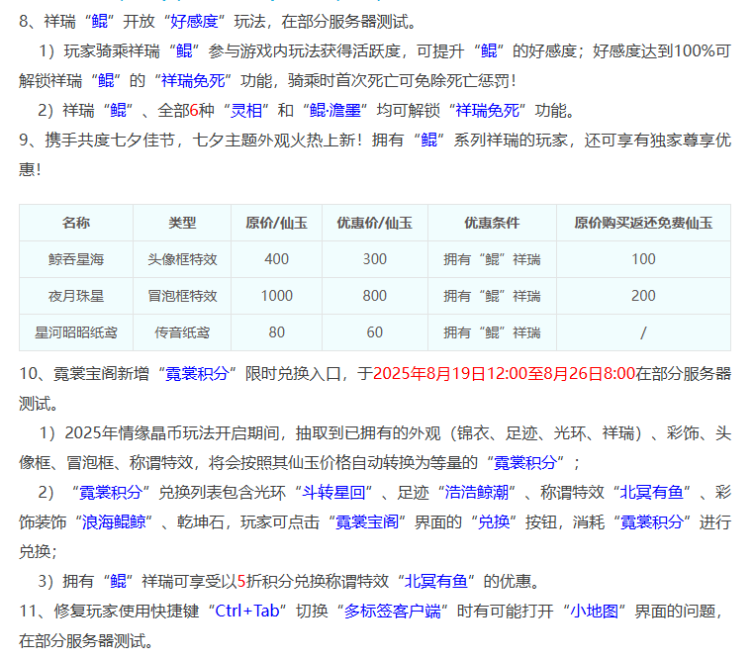Select the 鲸吞星海 name cell
The image size is (754, 661).
76,259
